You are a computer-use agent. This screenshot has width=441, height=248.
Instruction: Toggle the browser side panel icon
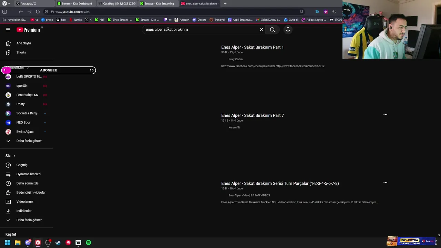pyautogui.click(x=4, y=12)
